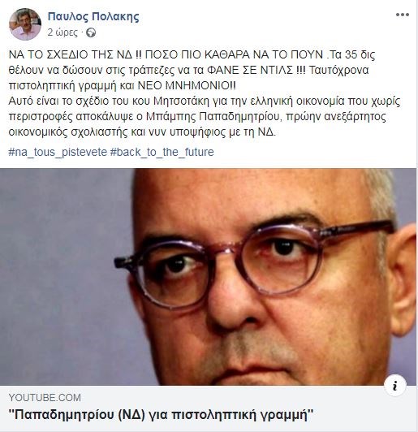Click the phrase 'ΦΑΝΕ ΣΕ ΝΤΙΛΣ' in the post

point(250,71)
